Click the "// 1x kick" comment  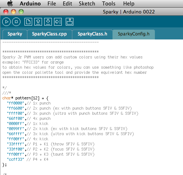click(37, 123)
